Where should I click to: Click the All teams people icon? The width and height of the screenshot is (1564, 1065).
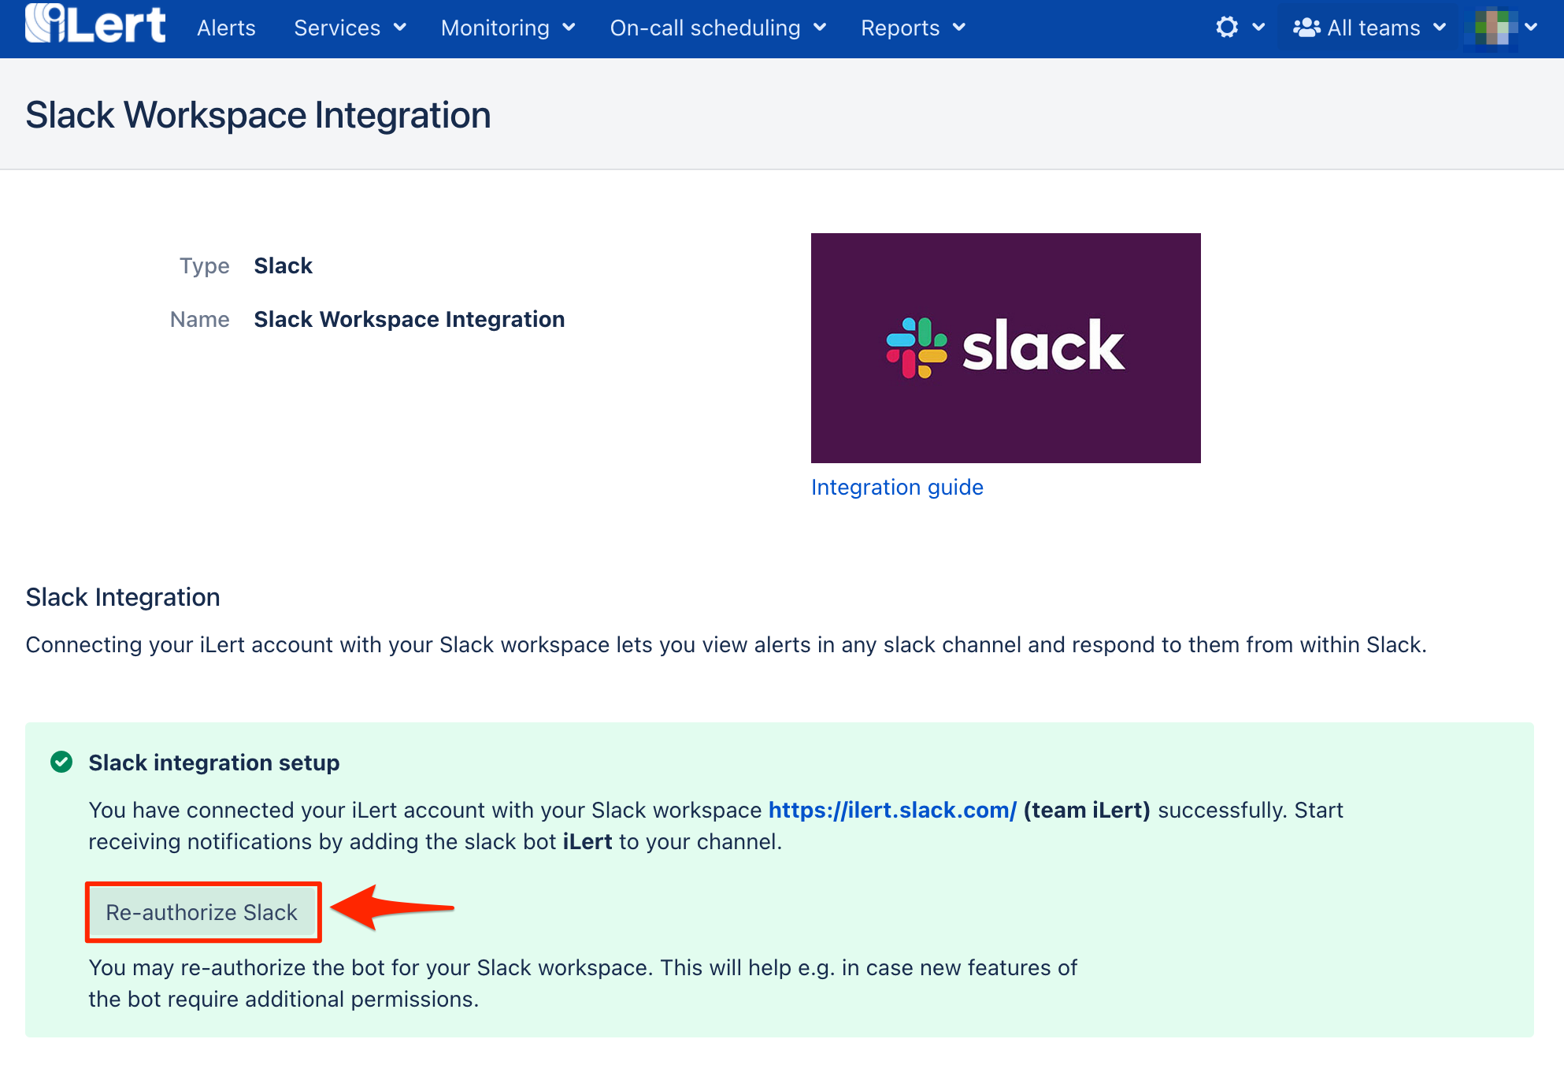click(x=1306, y=28)
